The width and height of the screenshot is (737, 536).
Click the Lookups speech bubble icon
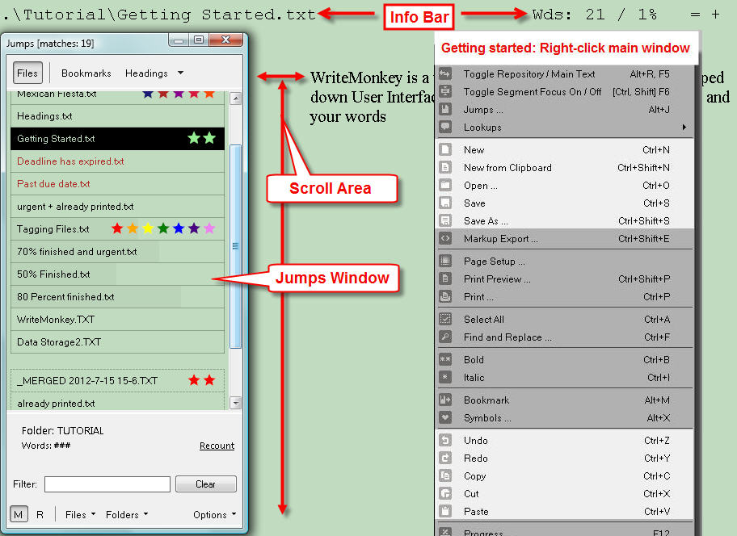pyautogui.click(x=445, y=128)
